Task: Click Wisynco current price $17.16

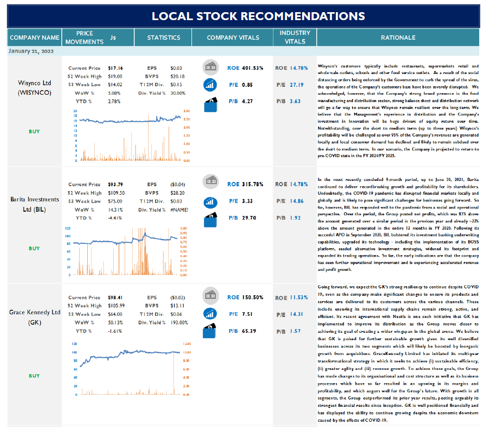Action: [115, 68]
